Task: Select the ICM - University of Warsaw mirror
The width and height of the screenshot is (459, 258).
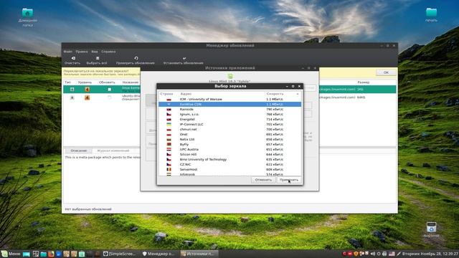Action: coord(229,100)
